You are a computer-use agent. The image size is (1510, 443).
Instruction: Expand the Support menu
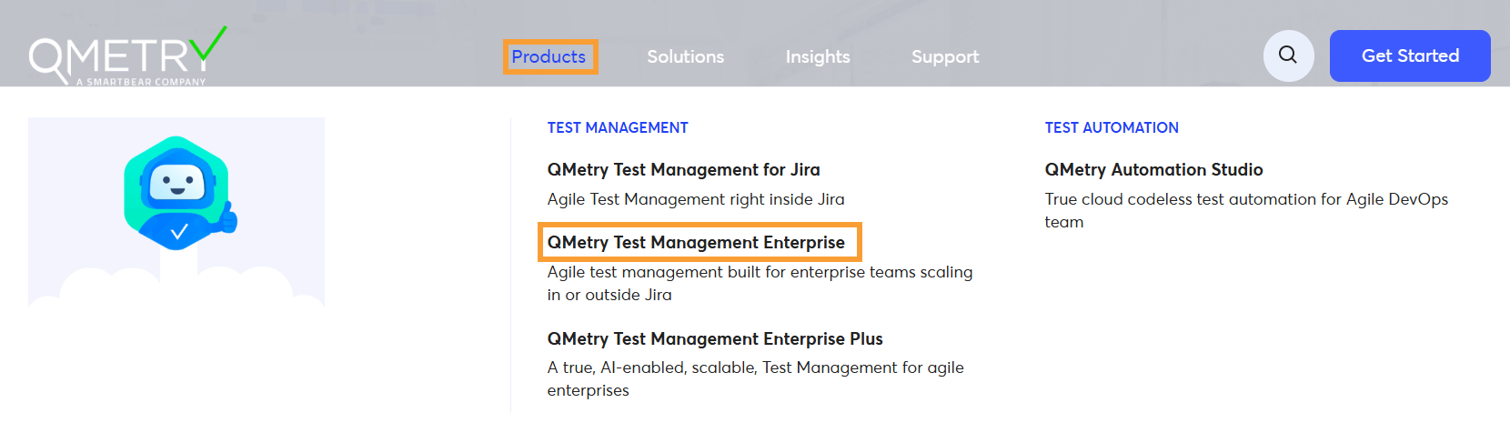click(x=945, y=56)
